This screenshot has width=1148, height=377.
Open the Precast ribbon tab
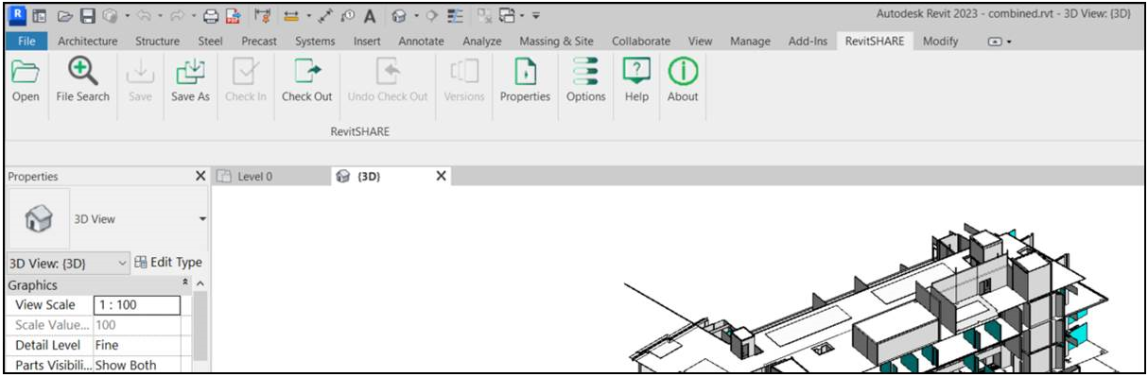click(260, 42)
